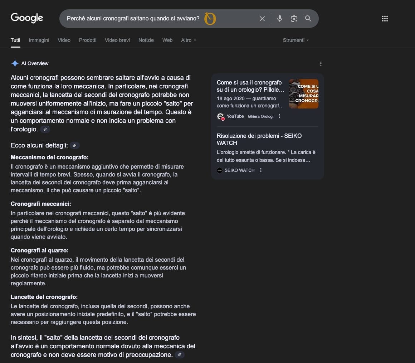
Task: Click the link icon after "preoccupazione."
Action: [x=180, y=355]
